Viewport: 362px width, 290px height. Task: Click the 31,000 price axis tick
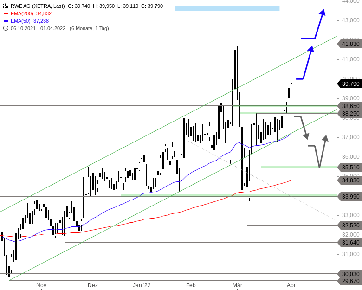click(x=351, y=254)
